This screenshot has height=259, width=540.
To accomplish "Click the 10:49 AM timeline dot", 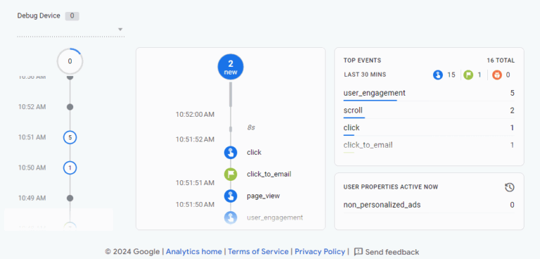I will (70, 198).
